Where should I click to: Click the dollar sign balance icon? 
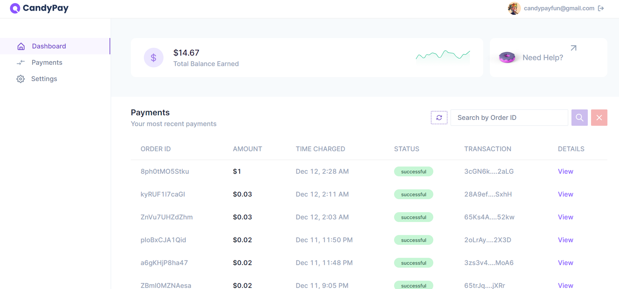pyautogui.click(x=154, y=57)
